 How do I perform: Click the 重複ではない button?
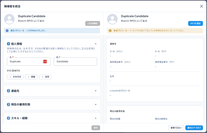[x=176, y=128]
